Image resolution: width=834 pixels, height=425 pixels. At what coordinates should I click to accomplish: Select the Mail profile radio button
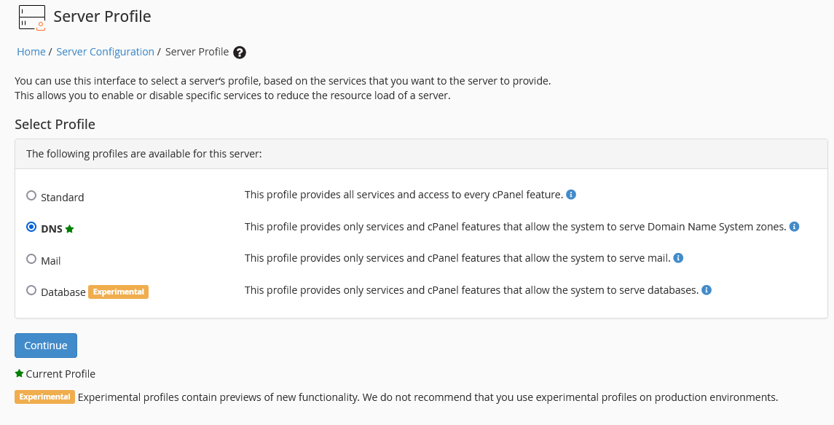coord(31,259)
